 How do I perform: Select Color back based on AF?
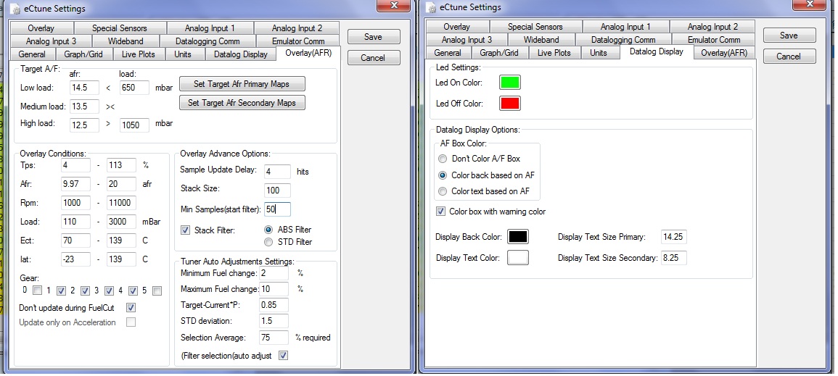coord(443,175)
